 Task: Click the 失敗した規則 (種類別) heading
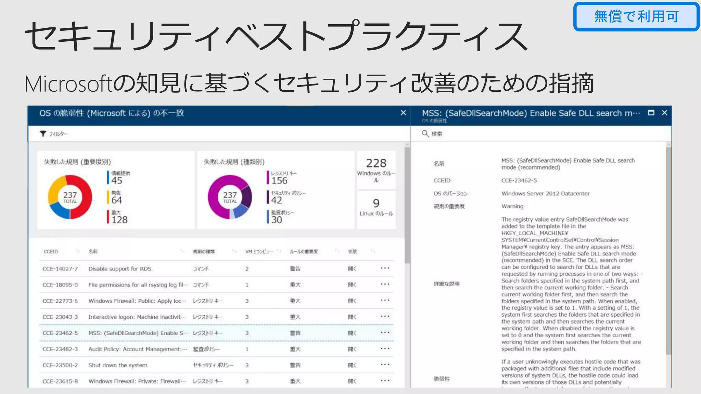[x=234, y=162]
